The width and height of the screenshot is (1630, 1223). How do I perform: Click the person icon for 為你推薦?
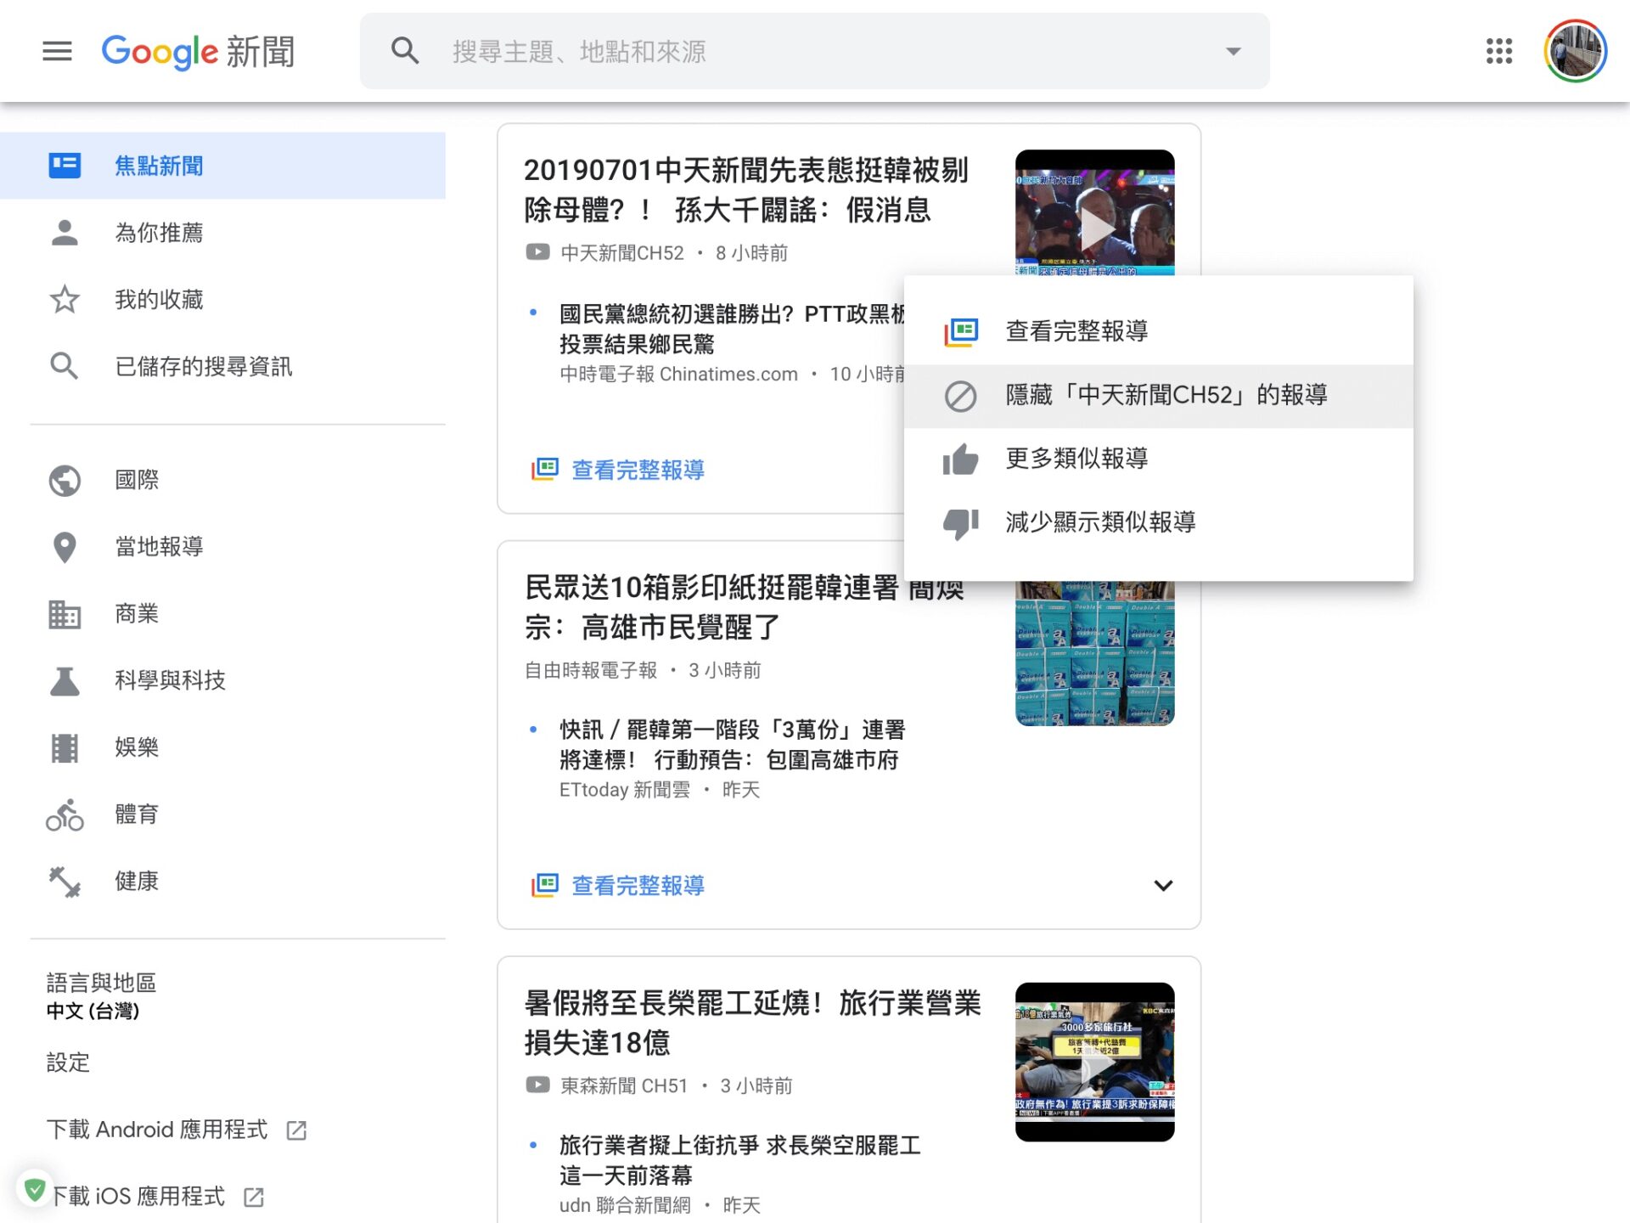coord(65,233)
